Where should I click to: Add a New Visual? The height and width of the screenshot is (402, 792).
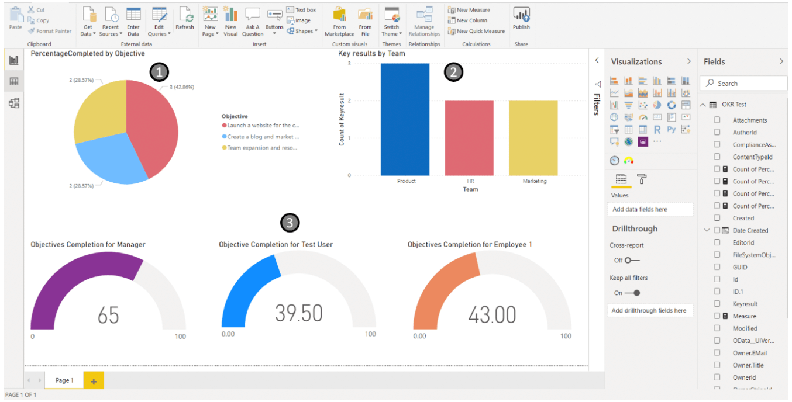[x=231, y=22]
